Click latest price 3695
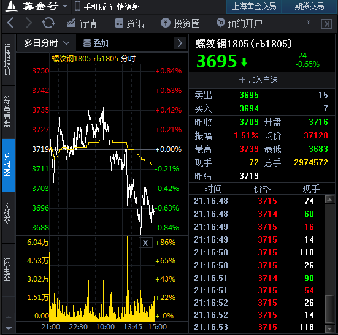Image resolution: width=338 pixels, height=335 pixels. [217, 61]
